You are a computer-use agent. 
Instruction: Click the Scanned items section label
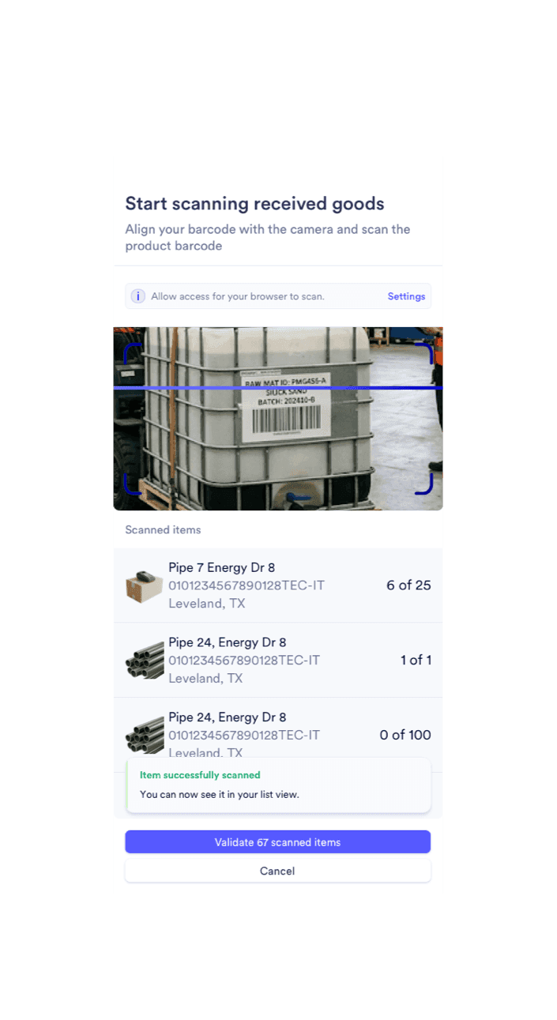(163, 529)
